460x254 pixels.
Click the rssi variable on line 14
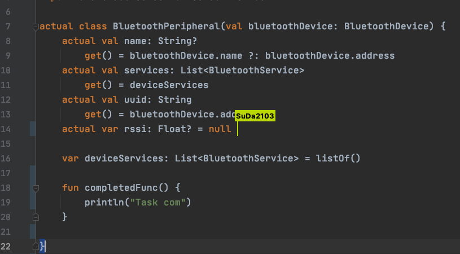pos(135,129)
